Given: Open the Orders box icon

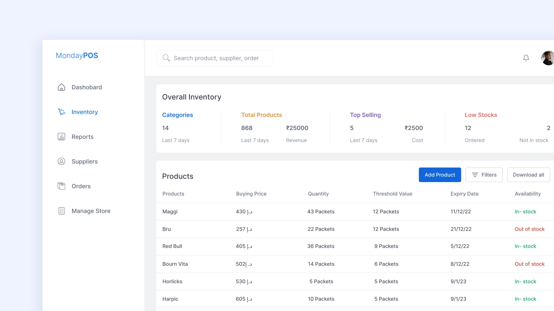Looking at the screenshot, I should pos(61,186).
